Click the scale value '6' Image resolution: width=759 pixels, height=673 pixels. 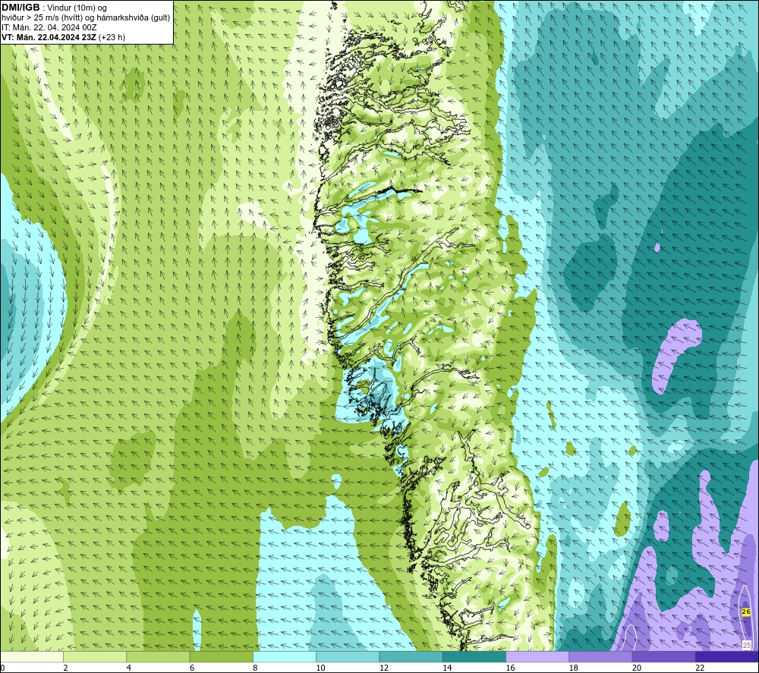pyautogui.click(x=192, y=668)
